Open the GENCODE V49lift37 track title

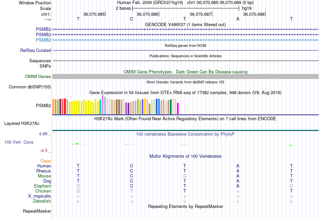pyautogui.click(x=185, y=24)
